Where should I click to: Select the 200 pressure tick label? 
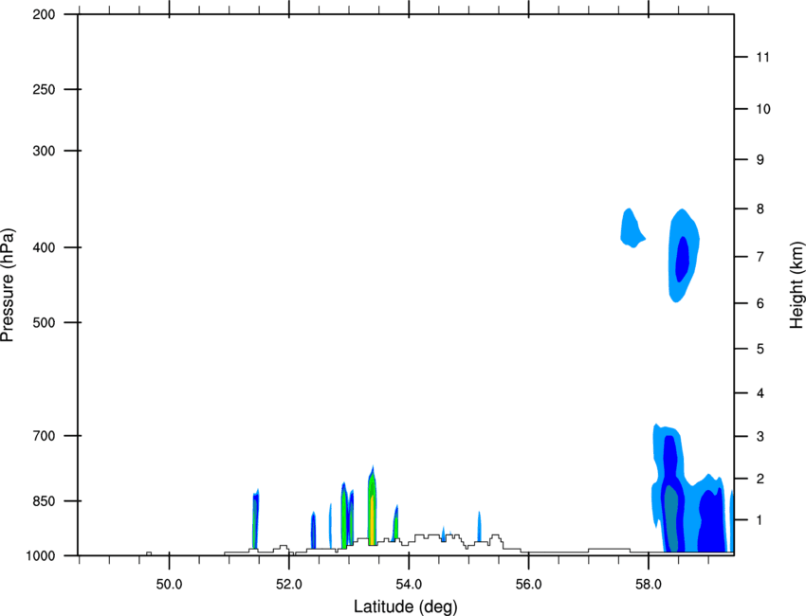(44, 14)
